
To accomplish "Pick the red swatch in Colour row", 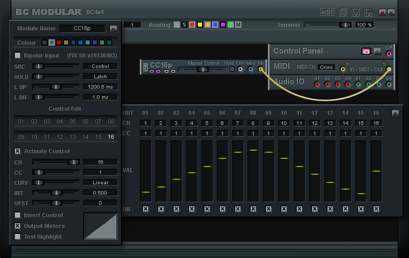I will (x=59, y=42).
